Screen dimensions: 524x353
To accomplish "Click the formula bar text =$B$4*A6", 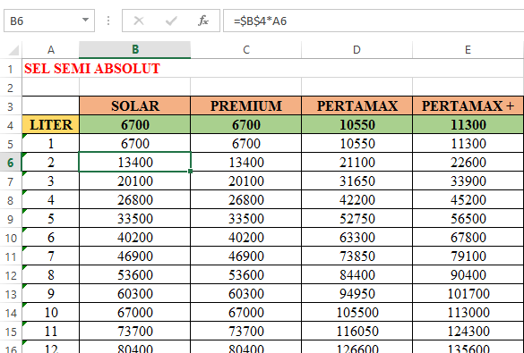I will [x=260, y=21].
